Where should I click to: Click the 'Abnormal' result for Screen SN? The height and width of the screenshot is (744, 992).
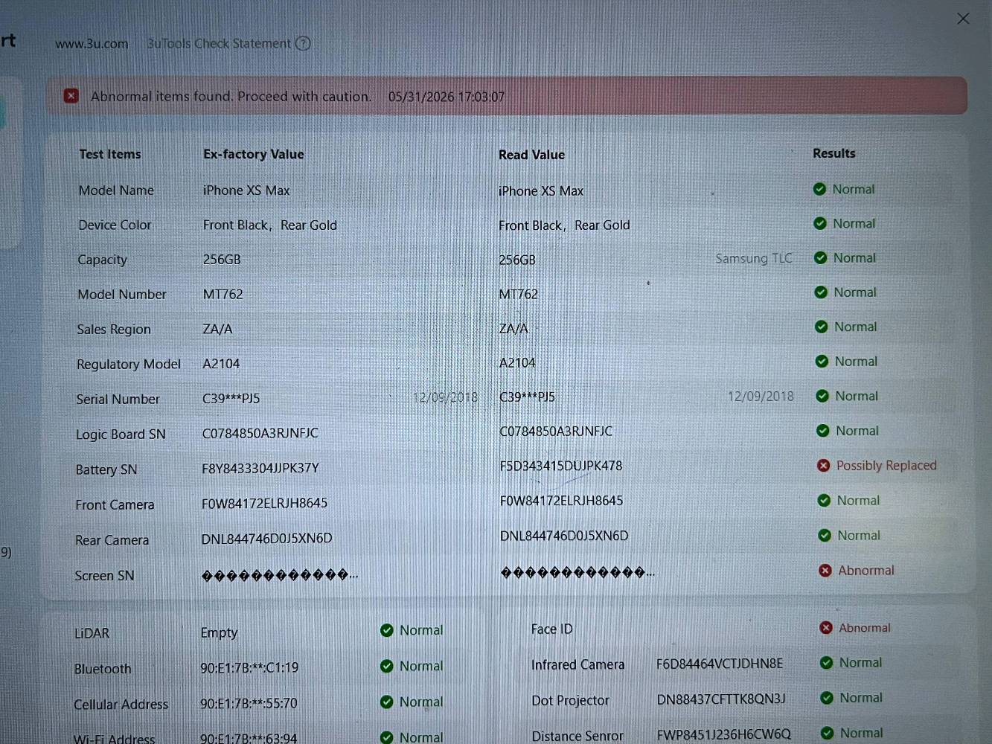[x=866, y=571]
